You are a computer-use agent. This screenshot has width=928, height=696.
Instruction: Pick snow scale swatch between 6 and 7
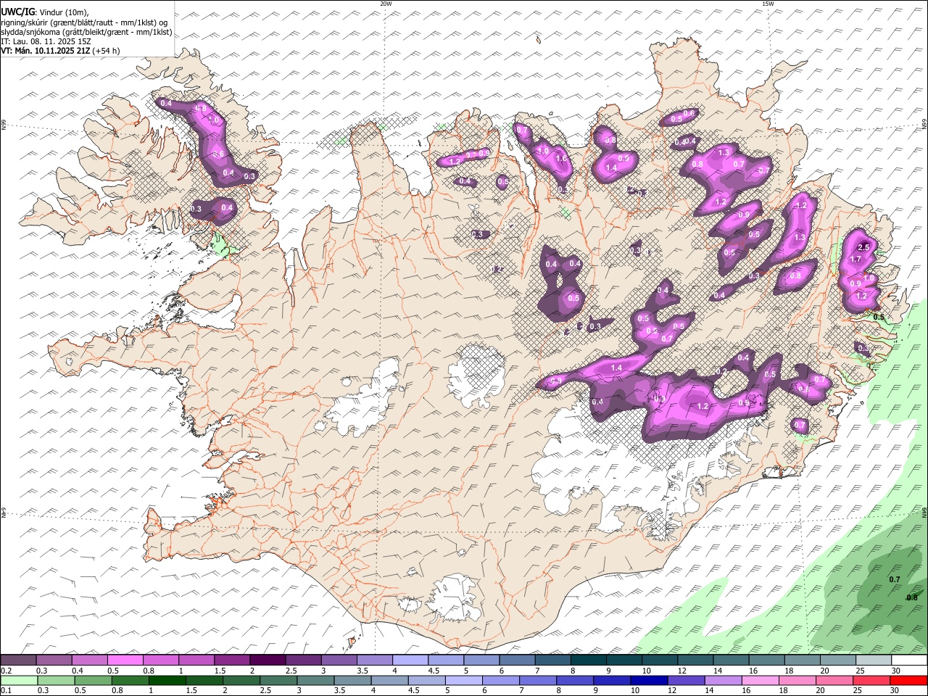(x=516, y=660)
